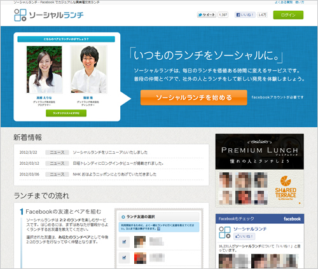Click the ソーシャルランチ page logo in the Facebook widget
318x269 pixels.
[x=225, y=233]
